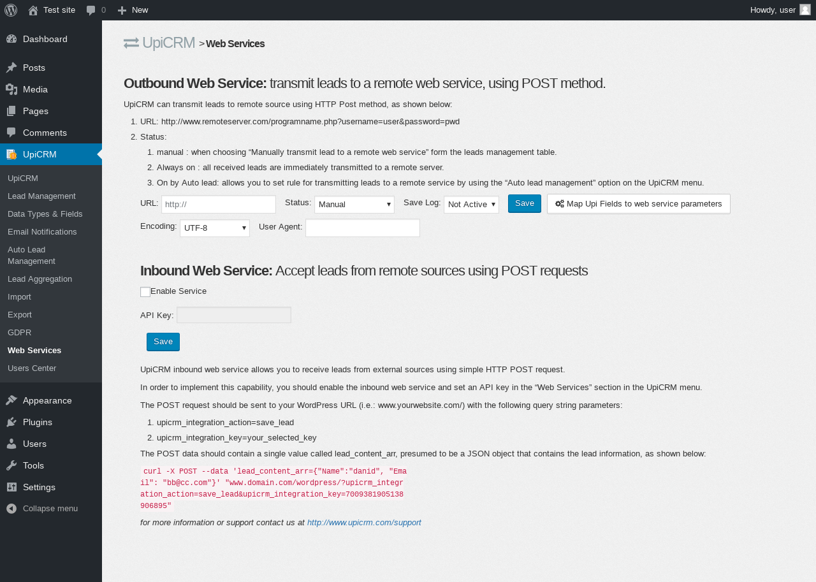Click the Posts pushpin icon
The image size is (816, 582).
(11, 68)
